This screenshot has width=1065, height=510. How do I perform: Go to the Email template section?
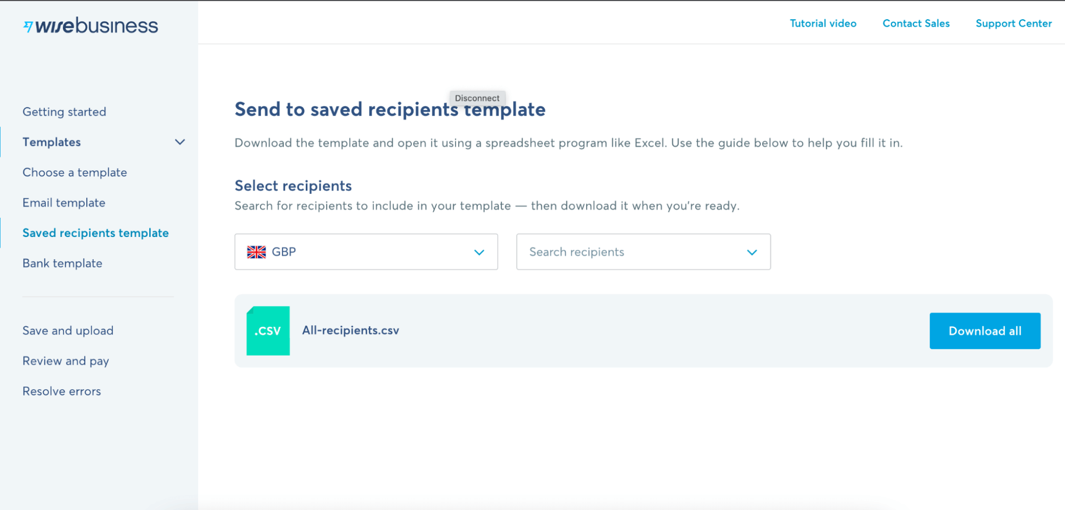pyautogui.click(x=63, y=202)
